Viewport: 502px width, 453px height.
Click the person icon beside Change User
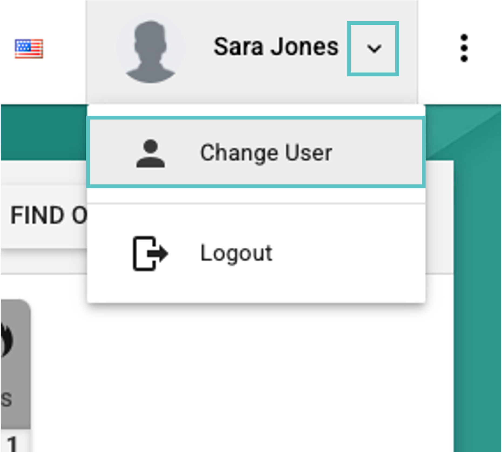(x=150, y=153)
